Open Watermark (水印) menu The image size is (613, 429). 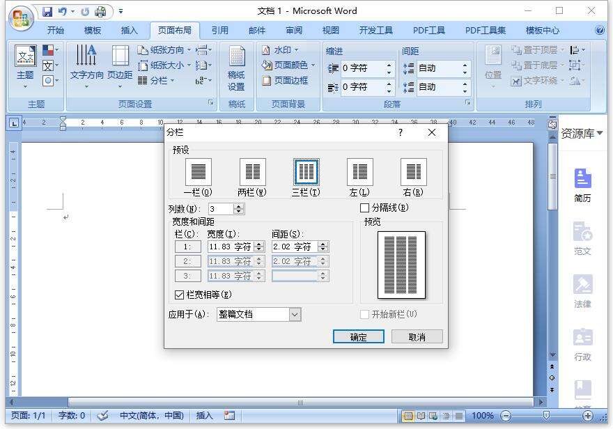click(280, 50)
